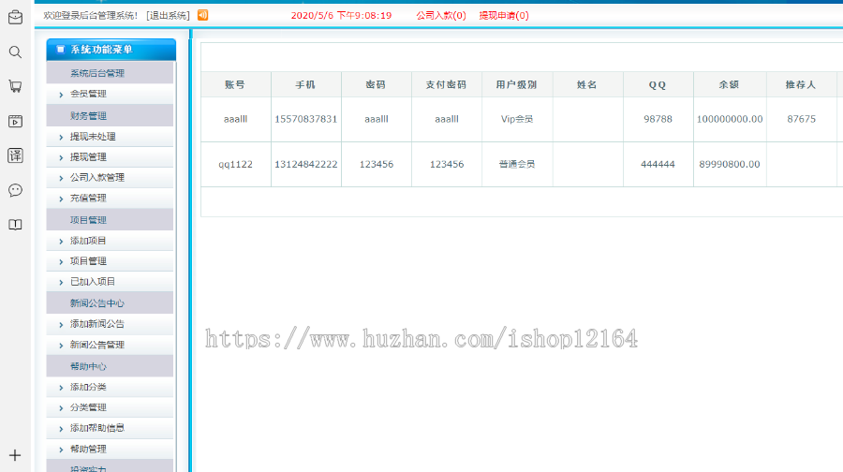Open the video player sidebar icon

(x=15, y=121)
